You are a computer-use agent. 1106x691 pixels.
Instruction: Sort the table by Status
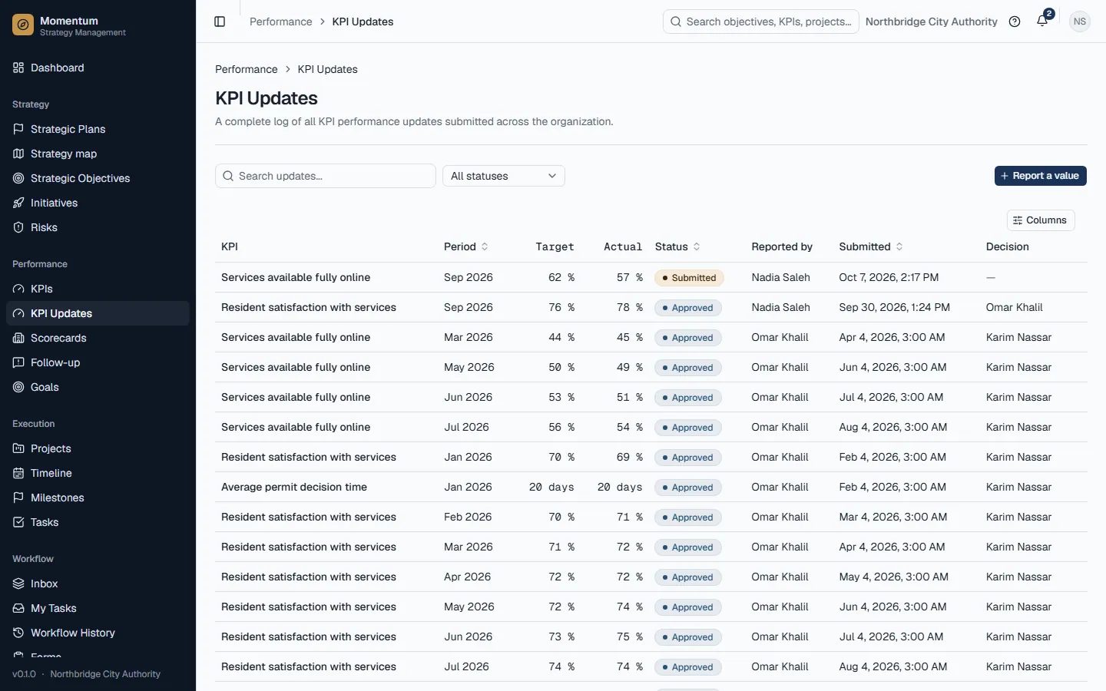(678, 246)
